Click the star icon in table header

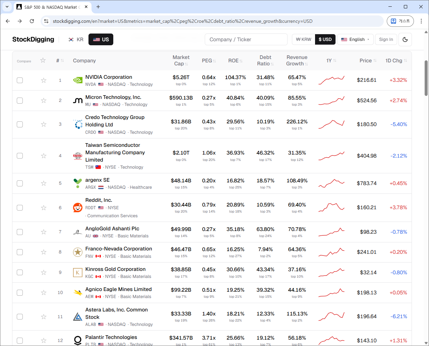(43, 60)
